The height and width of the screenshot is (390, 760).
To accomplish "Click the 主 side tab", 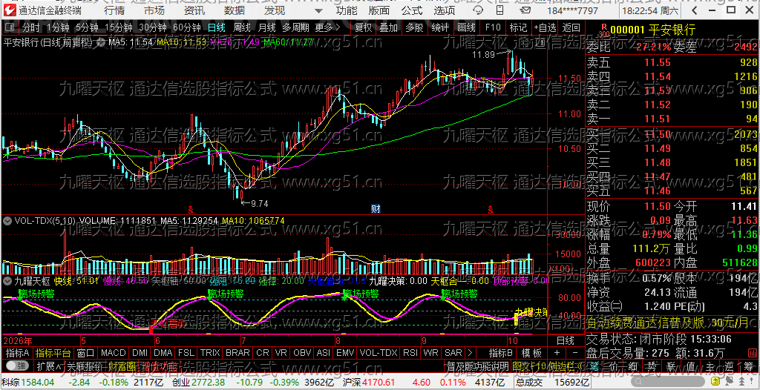I will click(x=710, y=366).
